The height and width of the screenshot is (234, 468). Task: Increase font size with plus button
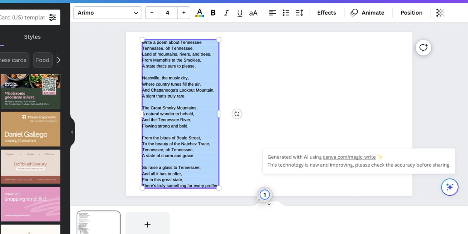(x=184, y=13)
